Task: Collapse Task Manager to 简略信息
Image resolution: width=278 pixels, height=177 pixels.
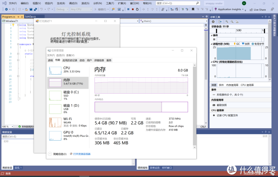Action: [58, 154]
